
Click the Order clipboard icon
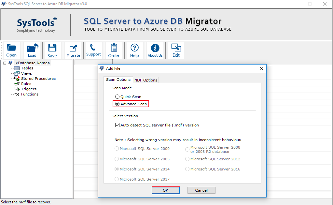coord(114,50)
